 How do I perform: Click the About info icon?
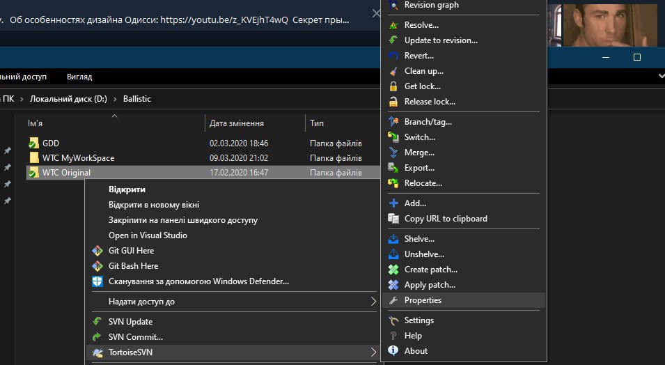[x=393, y=351]
